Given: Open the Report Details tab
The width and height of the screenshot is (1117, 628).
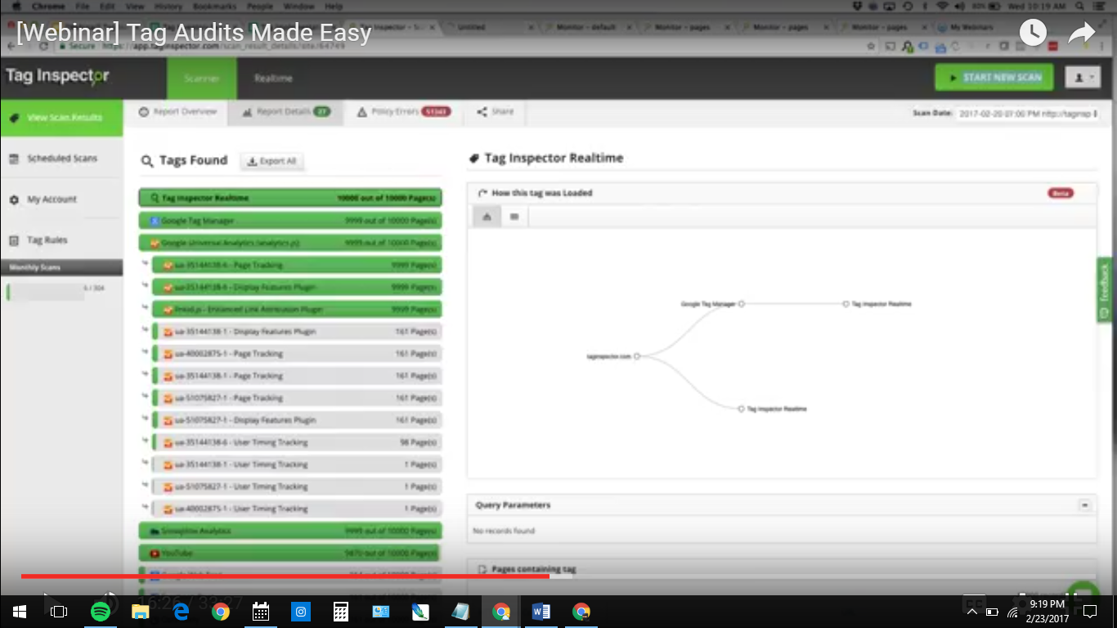Looking at the screenshot, I should [285, 112].
